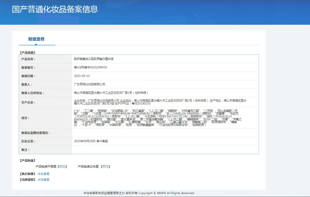Click the 【执行标准】 label
310x197 pixels.
point(28,174)
